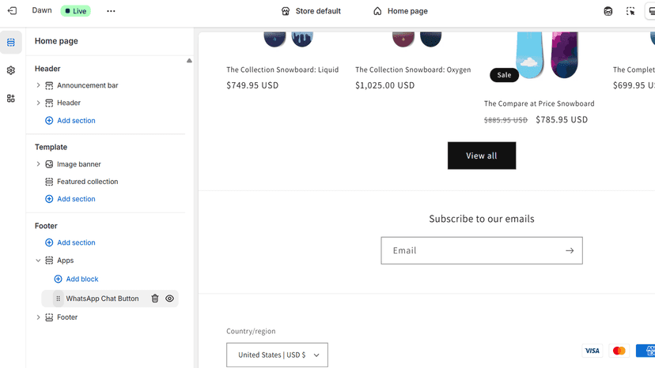This screenshot has height=368, width=655.
Task: Open The Collection Snowboard: Oxygen product
Action: [413, 69]
